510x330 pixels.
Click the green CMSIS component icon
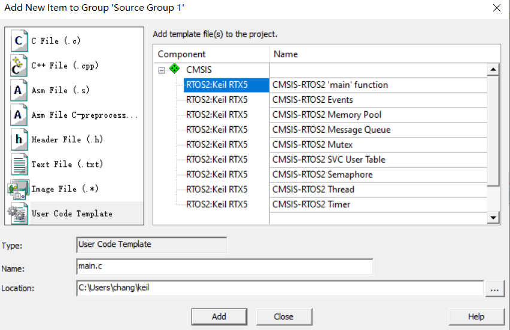click(x=174, y=70)
